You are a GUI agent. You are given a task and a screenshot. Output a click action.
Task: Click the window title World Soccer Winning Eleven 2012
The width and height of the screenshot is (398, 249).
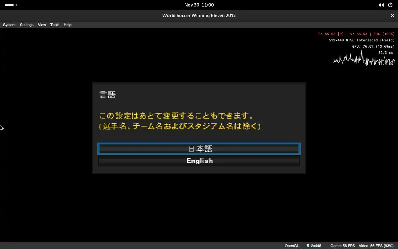[x=199, y=16]
